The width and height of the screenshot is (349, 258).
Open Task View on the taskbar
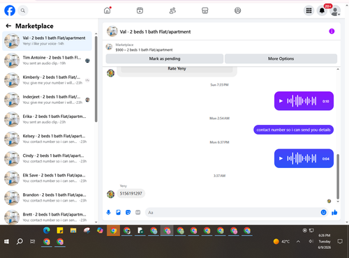(33, 241)
